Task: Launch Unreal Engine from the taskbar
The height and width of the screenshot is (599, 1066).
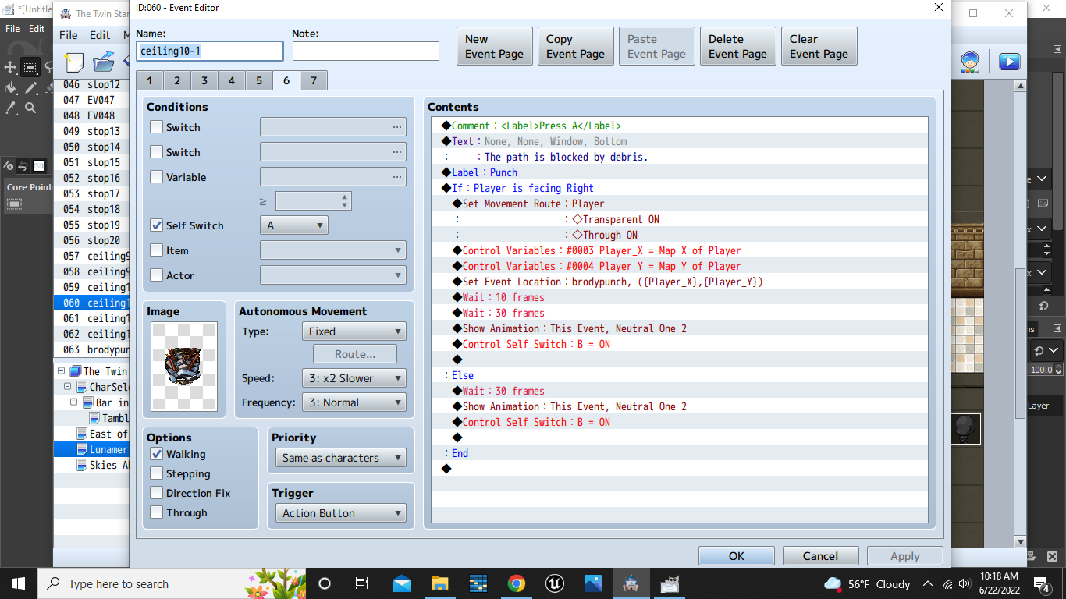Action: pos(554,583)
